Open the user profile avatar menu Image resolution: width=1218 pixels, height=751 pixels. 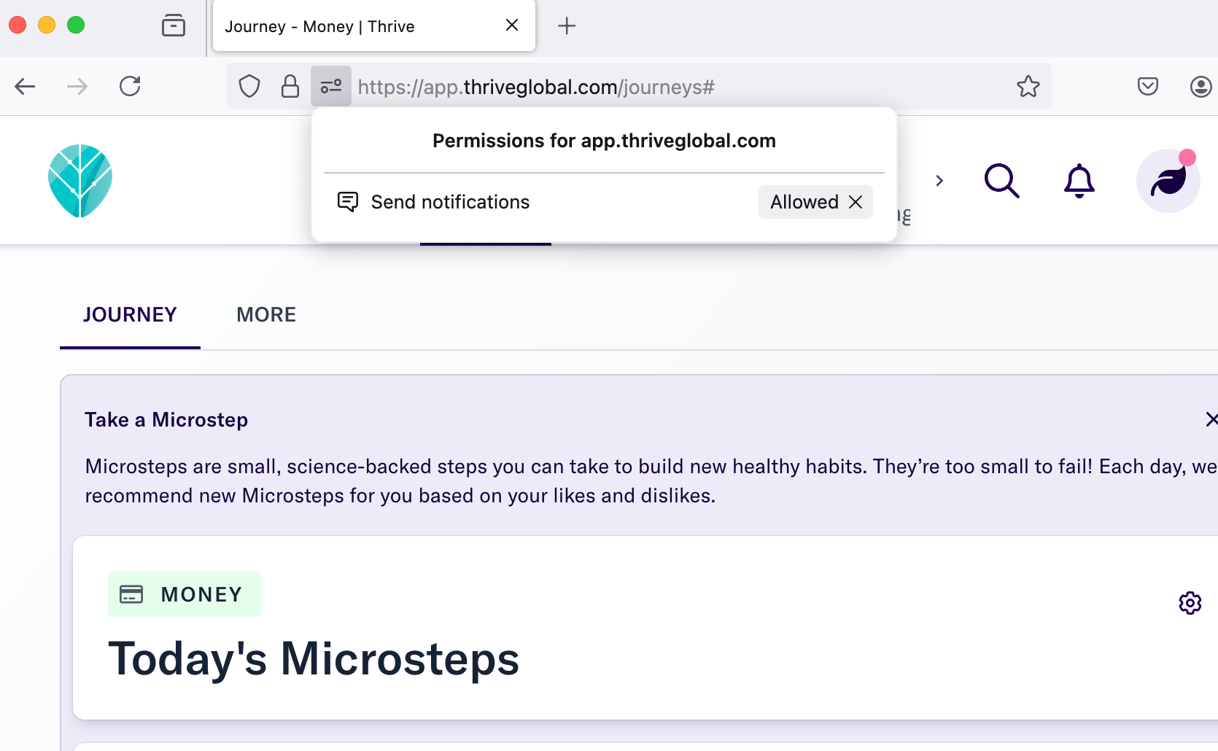point(1168,181)
